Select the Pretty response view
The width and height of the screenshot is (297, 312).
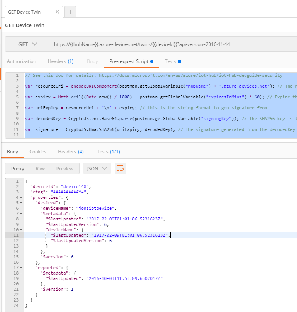[18, 168]
